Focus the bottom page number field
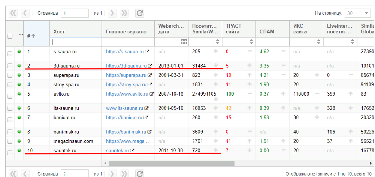 pos(75,173)
